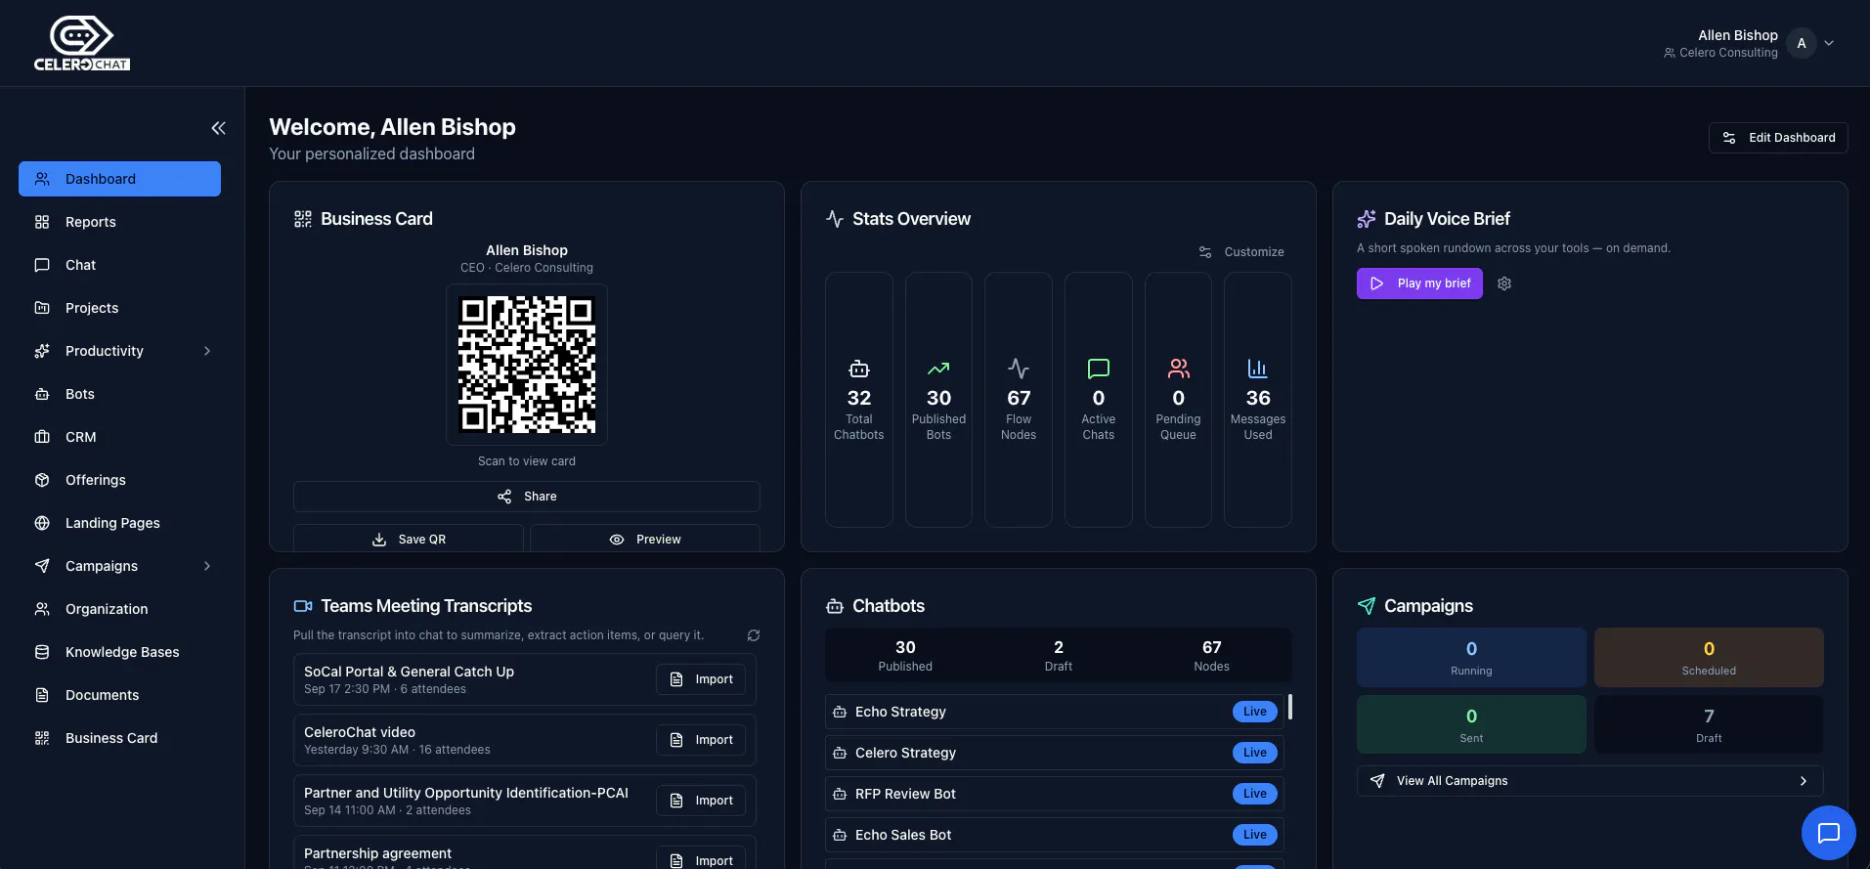The height and width of the screenshot is (869, 1870).
Task: Click the business card QR code
Action: (x=527, y=365)
